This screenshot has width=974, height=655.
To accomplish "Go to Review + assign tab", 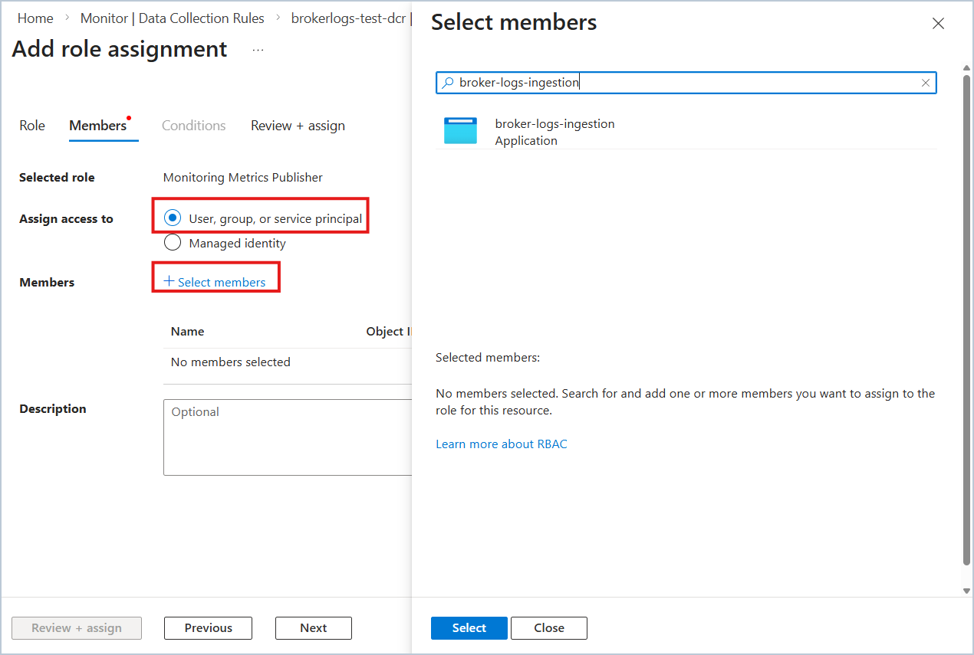I will tap(298, 126).
